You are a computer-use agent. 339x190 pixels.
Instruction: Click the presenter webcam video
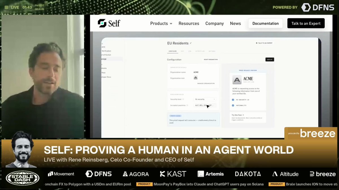tap(42, 76)
